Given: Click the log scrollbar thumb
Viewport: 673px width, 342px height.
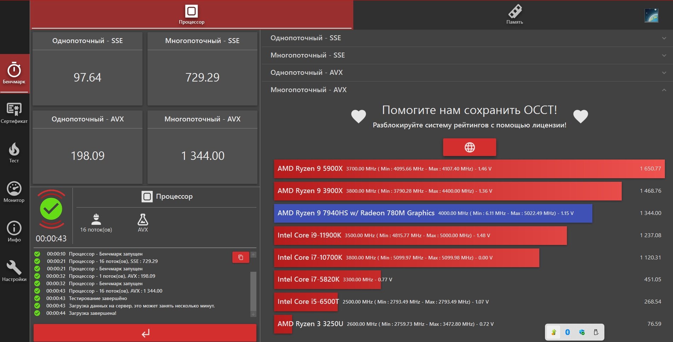Looking at the screenshot, I should click(x=253, y=291).
